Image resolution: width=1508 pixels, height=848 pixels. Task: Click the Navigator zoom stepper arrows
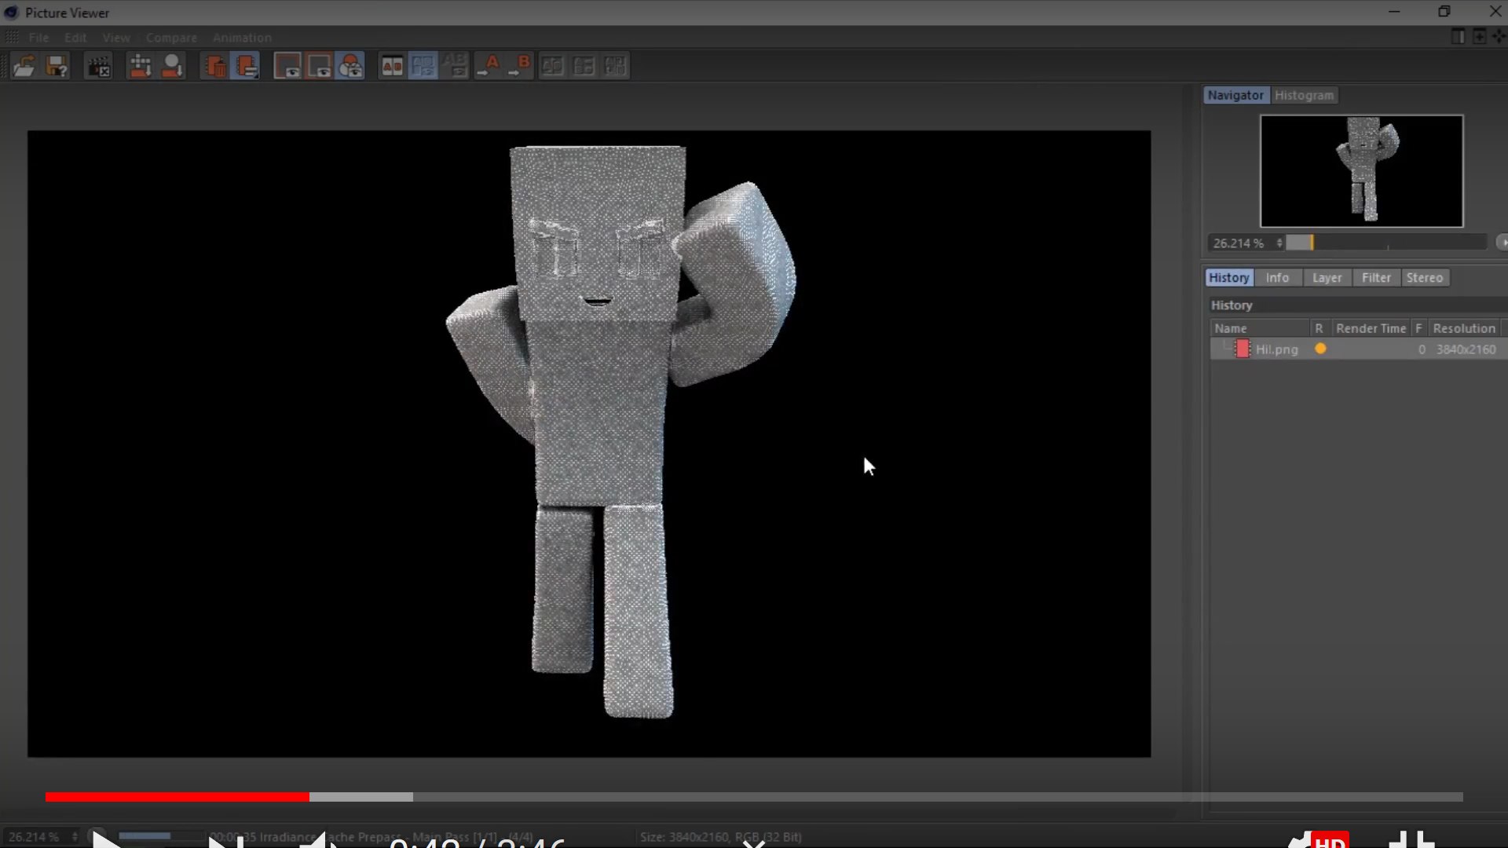click(x=1279, y=243)
